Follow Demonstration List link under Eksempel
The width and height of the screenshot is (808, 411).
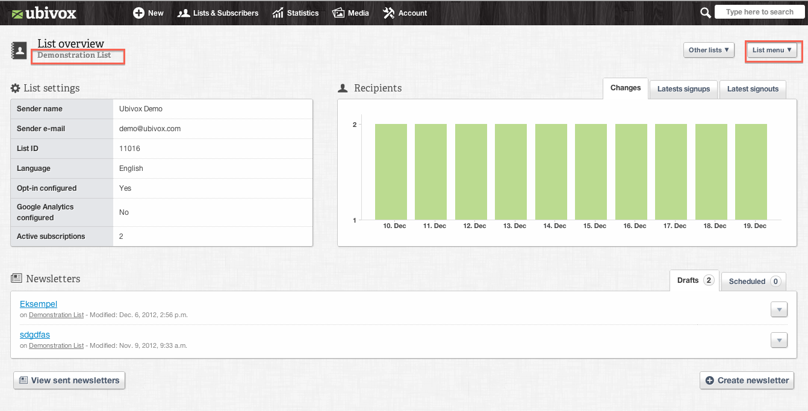[x=56, y=315]
